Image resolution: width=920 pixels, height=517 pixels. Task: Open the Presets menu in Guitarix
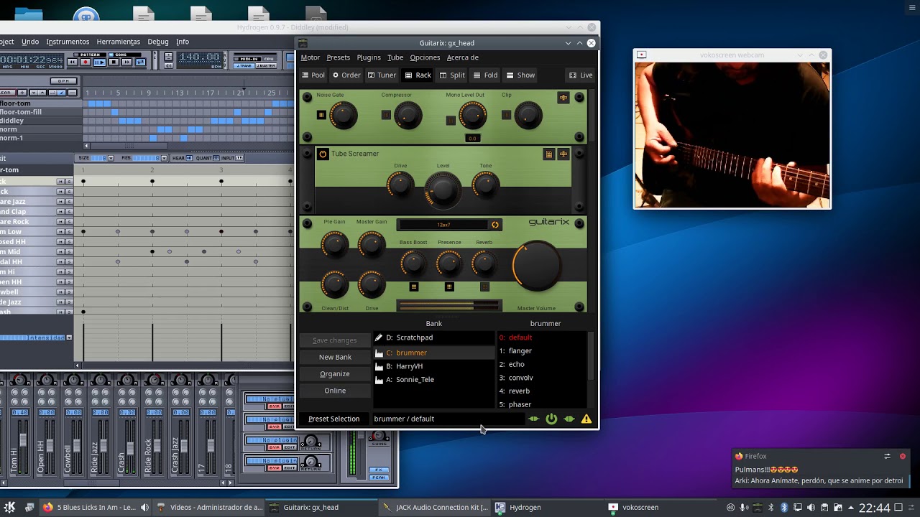tap(338, 57)
